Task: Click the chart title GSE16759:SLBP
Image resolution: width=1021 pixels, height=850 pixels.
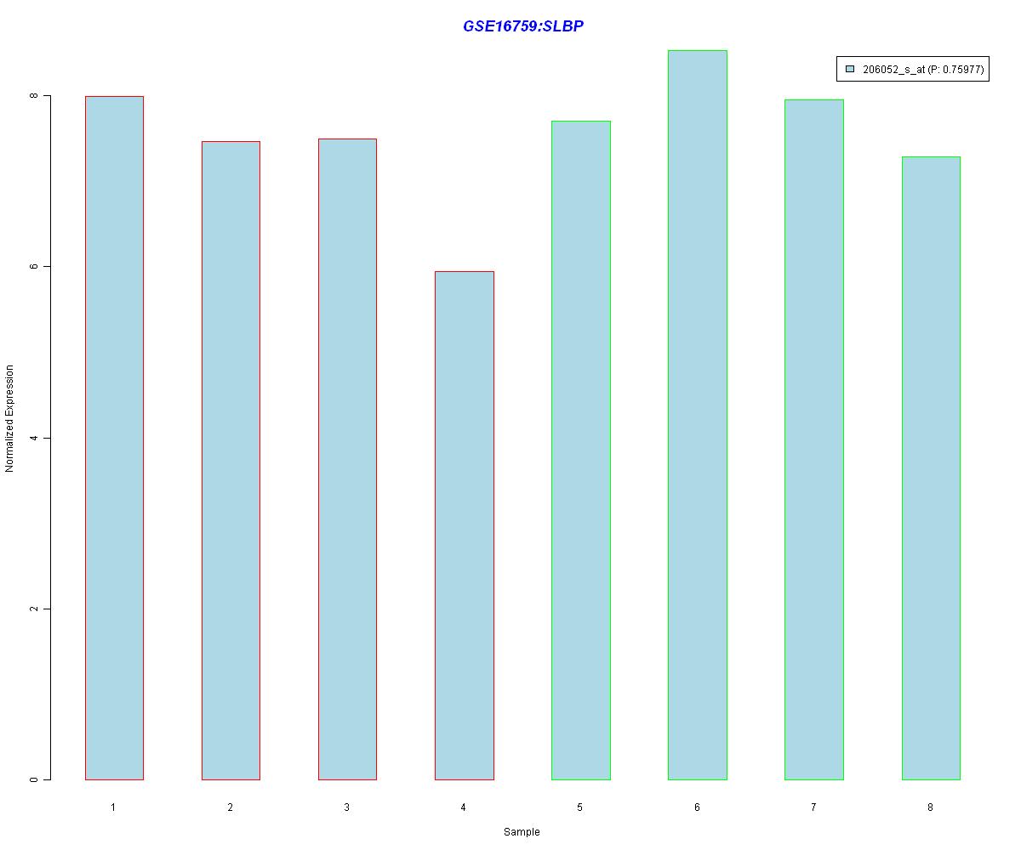Action: (x=523, y=26)
